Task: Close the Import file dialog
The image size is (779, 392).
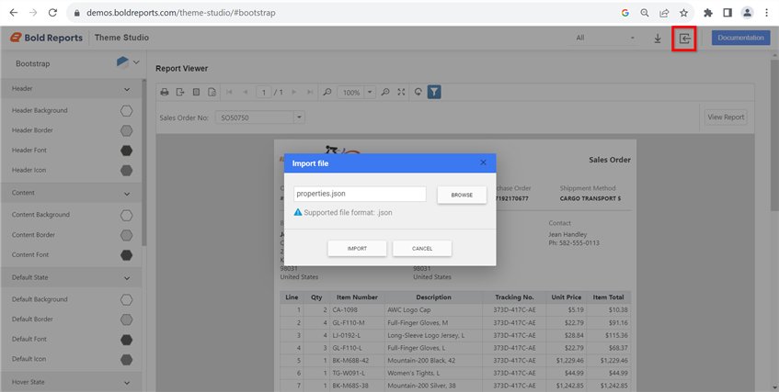Action: [x=483, y=162]
